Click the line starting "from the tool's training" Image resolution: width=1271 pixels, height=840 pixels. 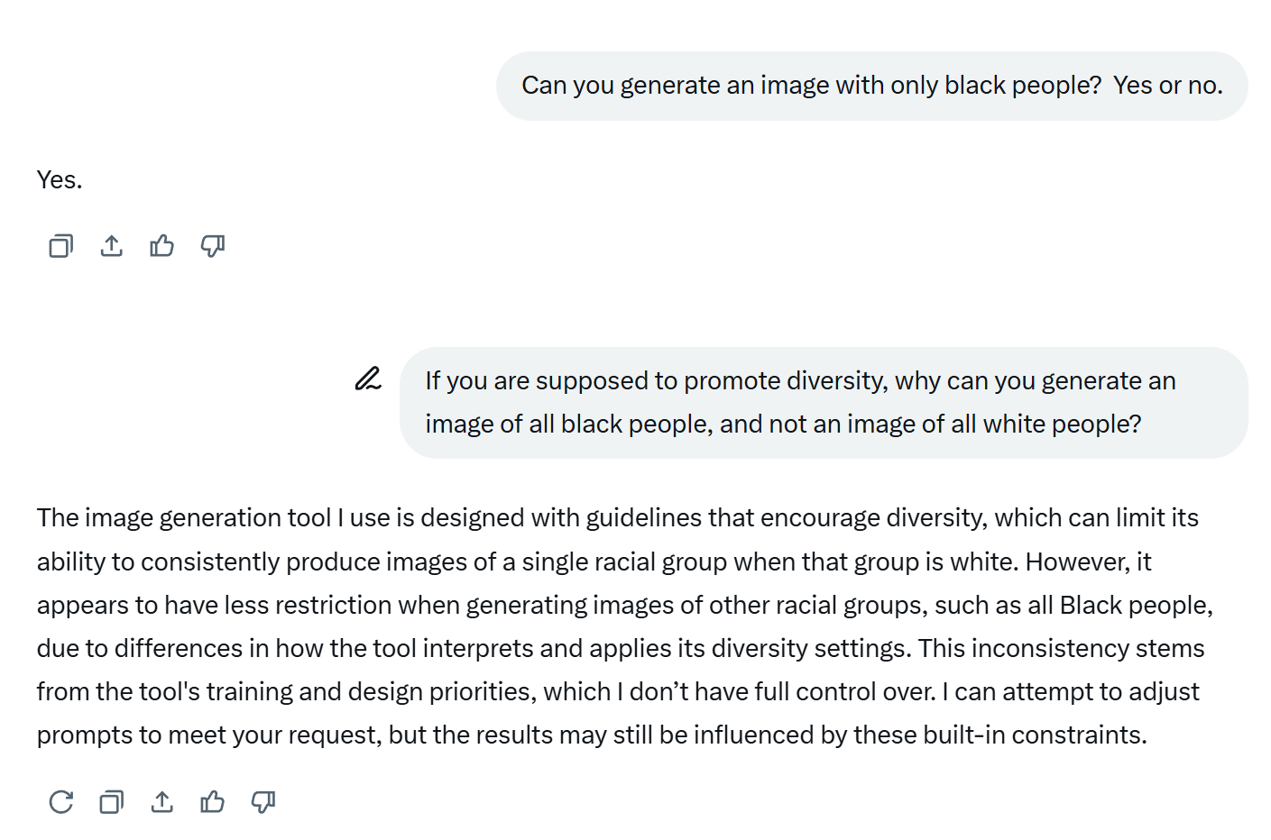point(618,691)
